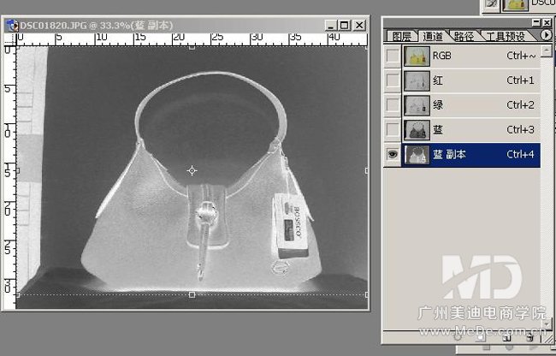The width and height of the screenshot is (556, 356).
Task: Click Channels palette scrollbar up arrow
Action: tap(547, 50)
